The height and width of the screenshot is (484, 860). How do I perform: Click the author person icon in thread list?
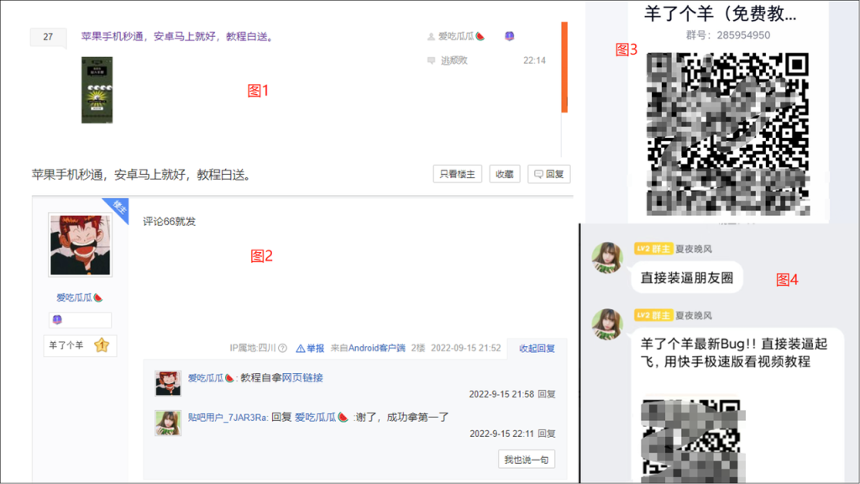(x=431, y=37)
